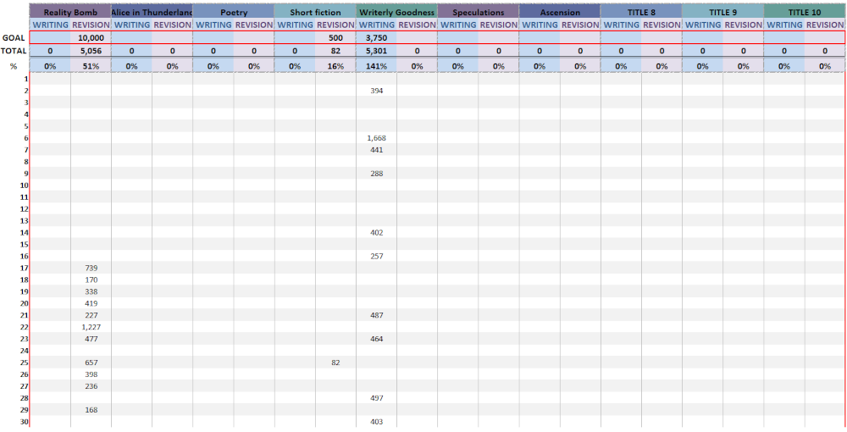Click the Short fiction title header
Screen dimensions: 847x432
(x=315, y=13)
